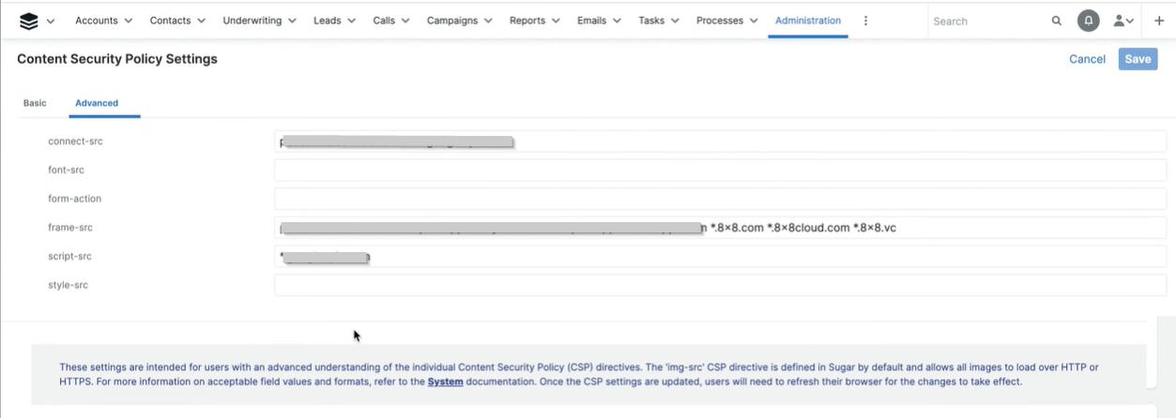Open the Administration menu item

807,21
